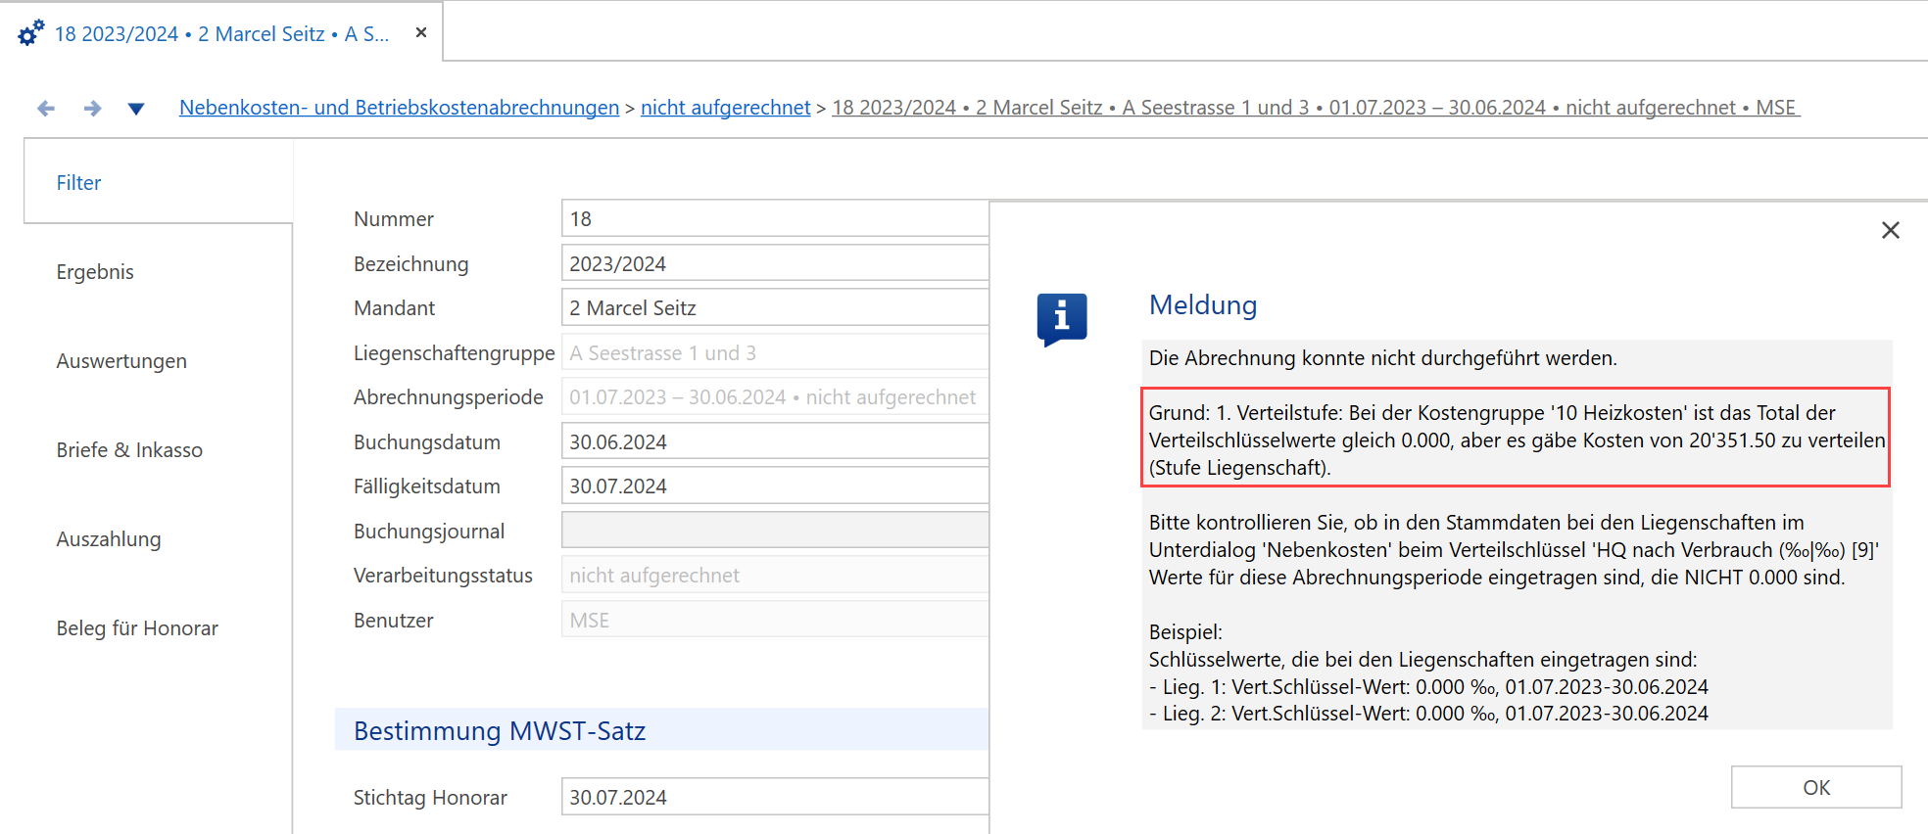Click the Bezeichnung field 2023/2024
This screenshot has height=834, width=1928.
click(x=775, y=263)
